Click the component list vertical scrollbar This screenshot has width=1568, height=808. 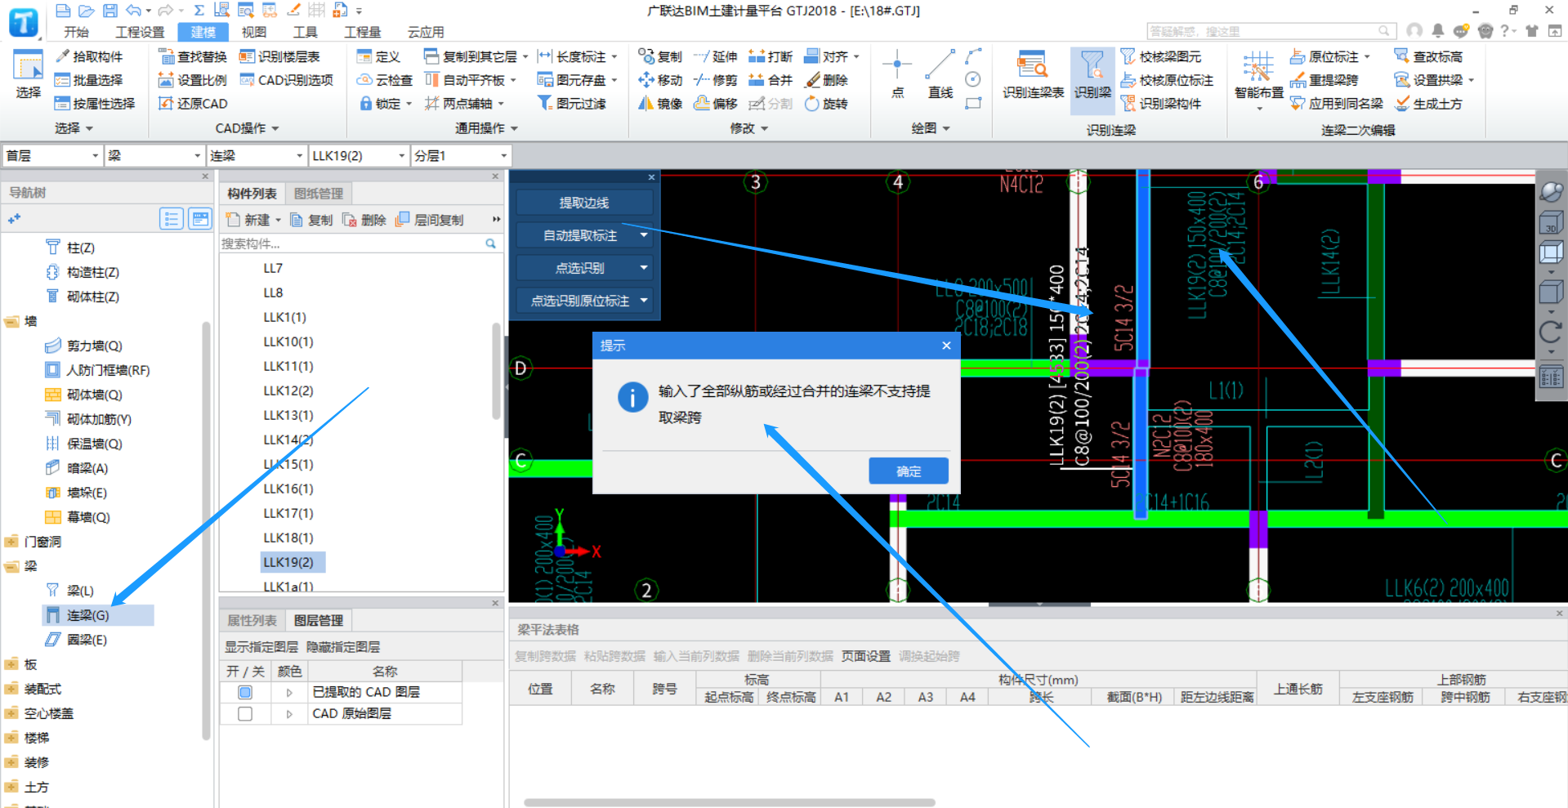(x=496, y=371)
